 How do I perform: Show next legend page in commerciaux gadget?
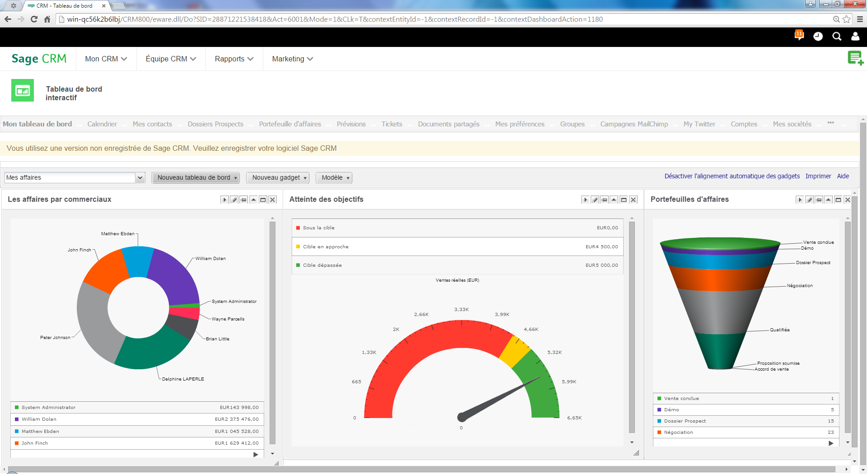pyautogui.click(x=256, y=455)
